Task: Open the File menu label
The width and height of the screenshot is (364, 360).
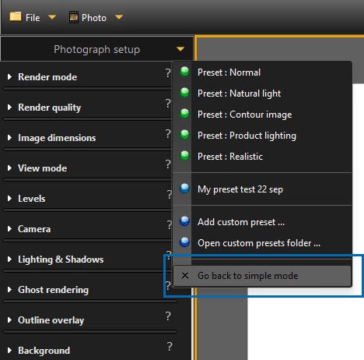Action: tap(33, 18)
